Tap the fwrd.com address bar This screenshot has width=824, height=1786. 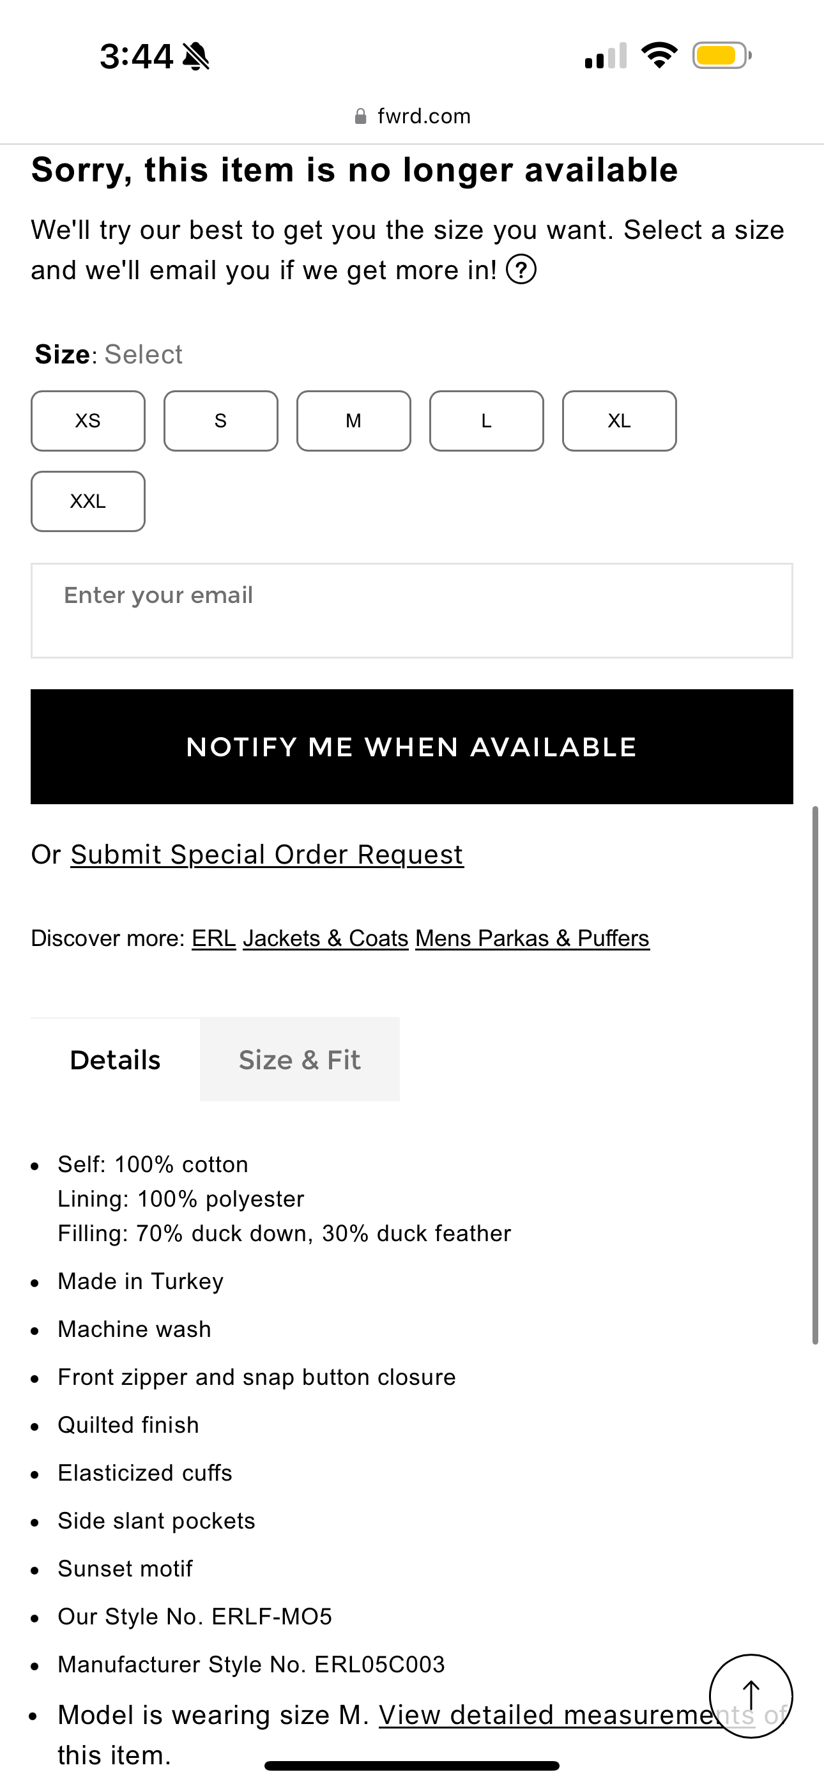(423, 116)
